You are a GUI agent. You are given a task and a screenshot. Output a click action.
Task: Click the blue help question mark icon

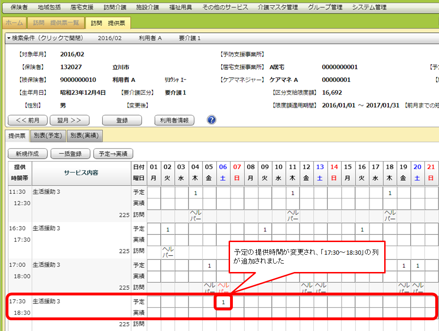click(211, 120)
